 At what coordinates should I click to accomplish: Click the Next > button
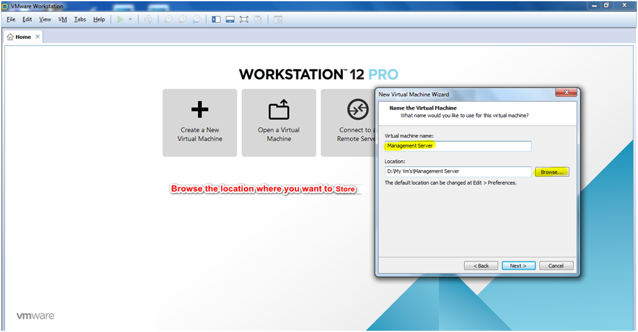pos(519,265)
